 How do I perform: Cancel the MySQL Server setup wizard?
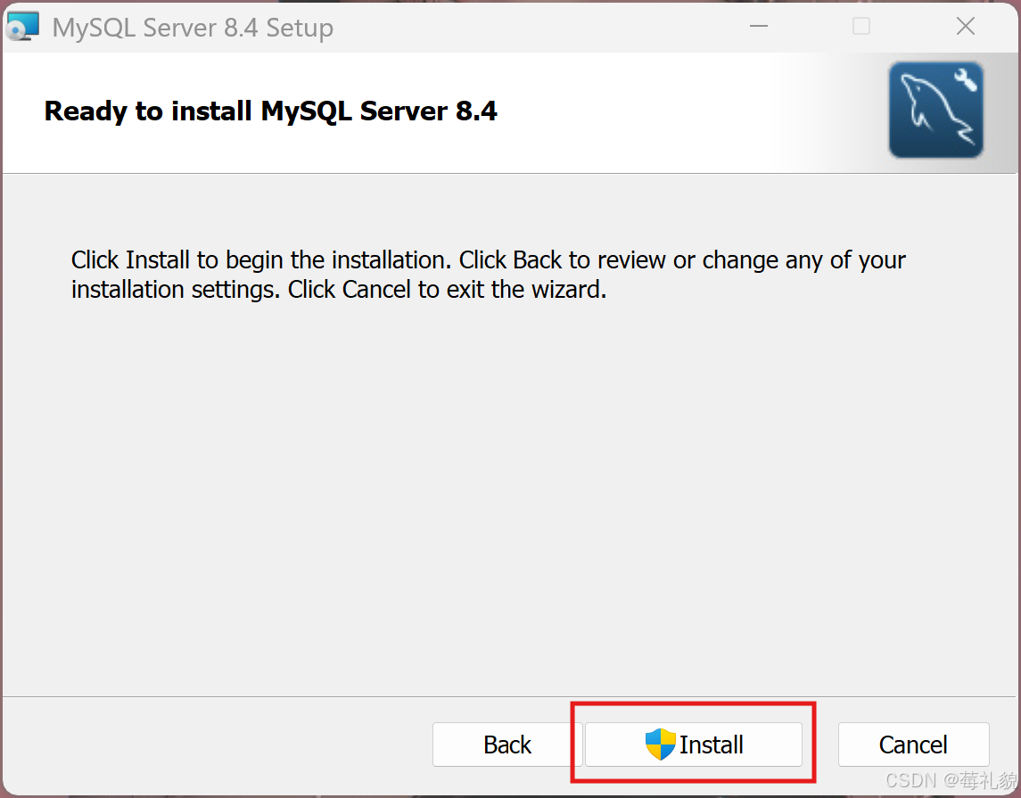[x=914, y=744]
